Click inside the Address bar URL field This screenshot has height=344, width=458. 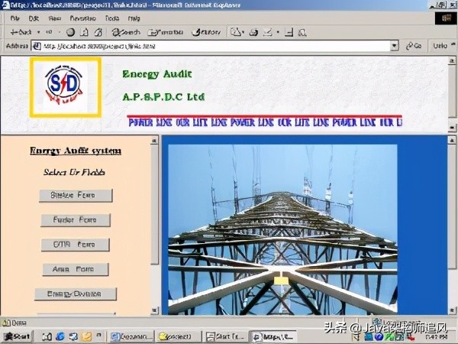coord(216,46)
